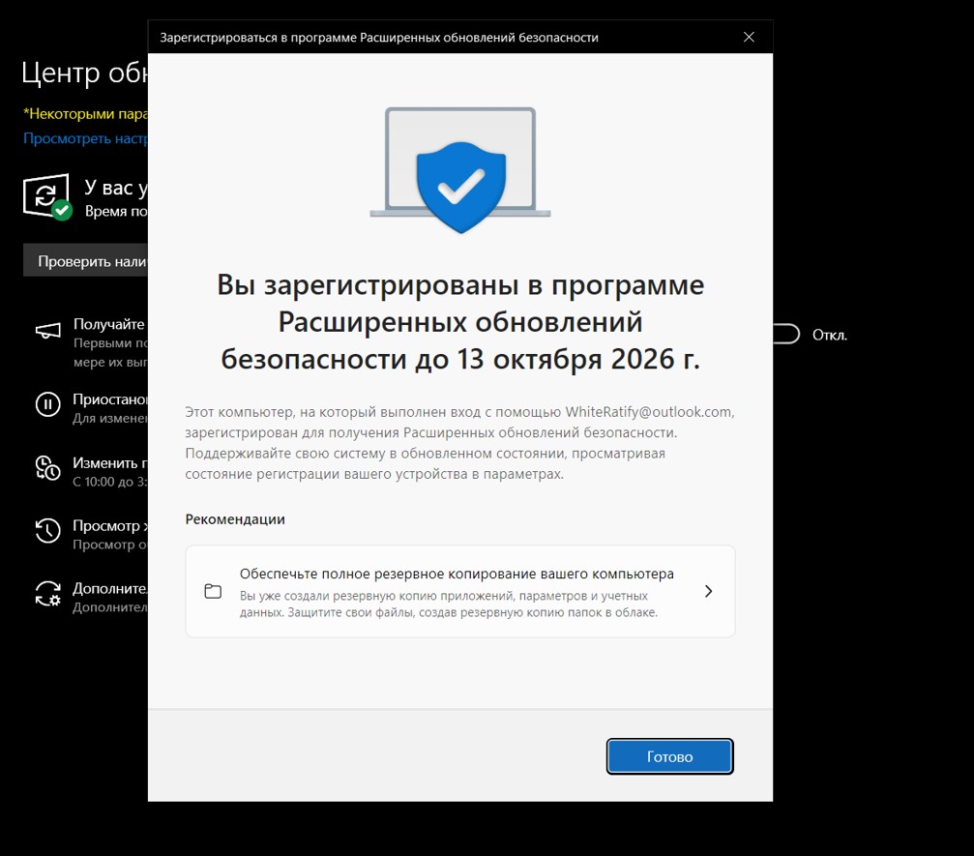Click the 'Вы зарегистрированы в программе' heading
The height and width of the screenshot is (856, 974).
pos(460,322)
